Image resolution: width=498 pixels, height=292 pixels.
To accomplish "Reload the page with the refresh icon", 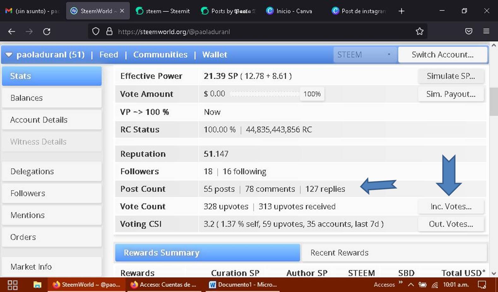I will coord(47,32).
